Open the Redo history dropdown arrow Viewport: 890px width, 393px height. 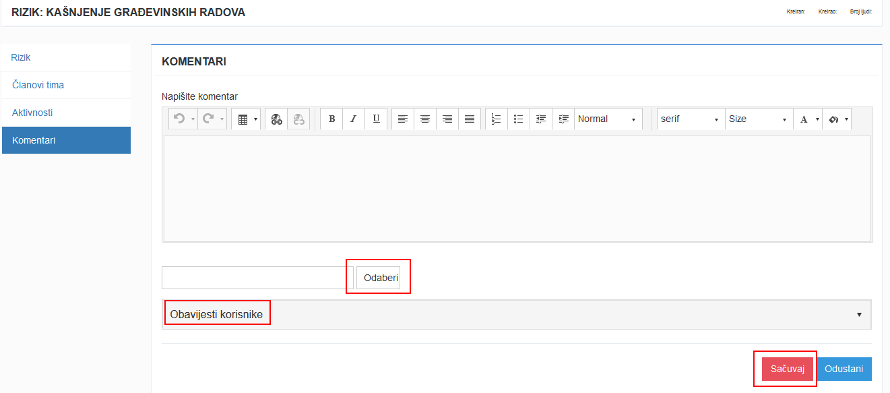tap(222, 119)
